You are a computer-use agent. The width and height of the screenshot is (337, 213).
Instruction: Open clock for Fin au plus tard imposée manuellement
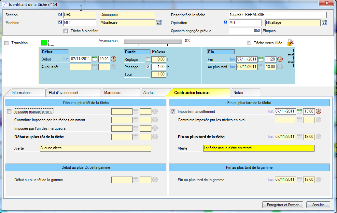[318, 111]
